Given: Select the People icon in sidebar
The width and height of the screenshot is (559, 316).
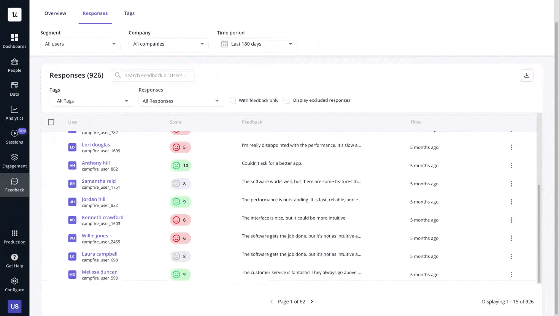Looking at the screenshot, I should click(x=14, y=65).
